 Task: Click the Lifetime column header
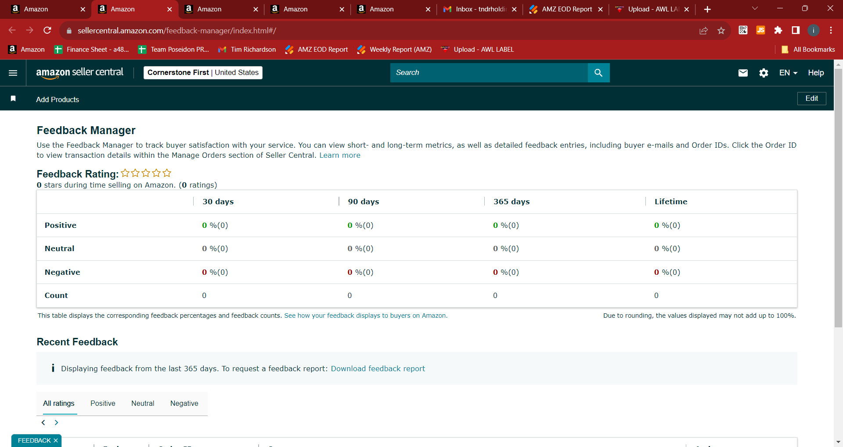[x=671, y=202]
